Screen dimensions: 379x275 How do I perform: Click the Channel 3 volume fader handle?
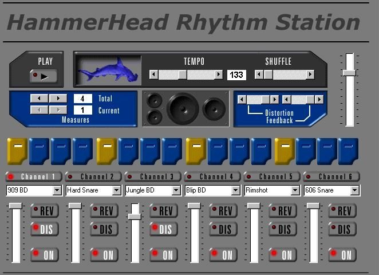135,217
